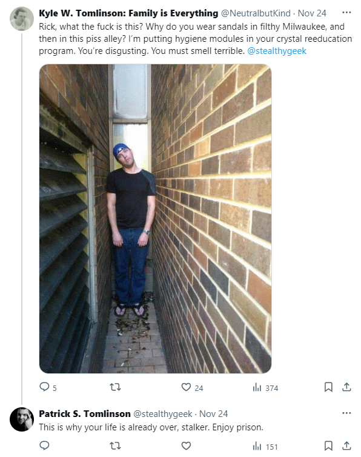Bookmark Patrick S. Tomlinson's reply
This screenshot has height=457, width=361.
pyautogui.click(x=328, y=445)
